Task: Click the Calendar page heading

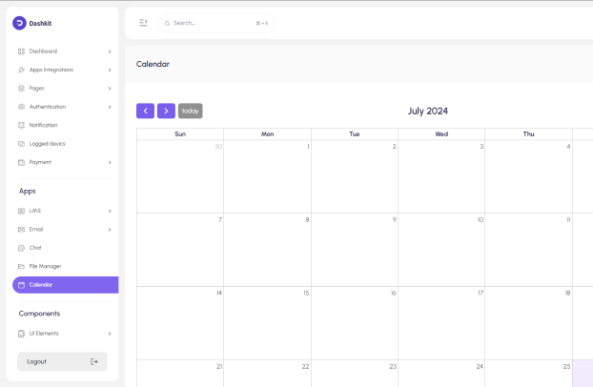Action: coord(153,64)
